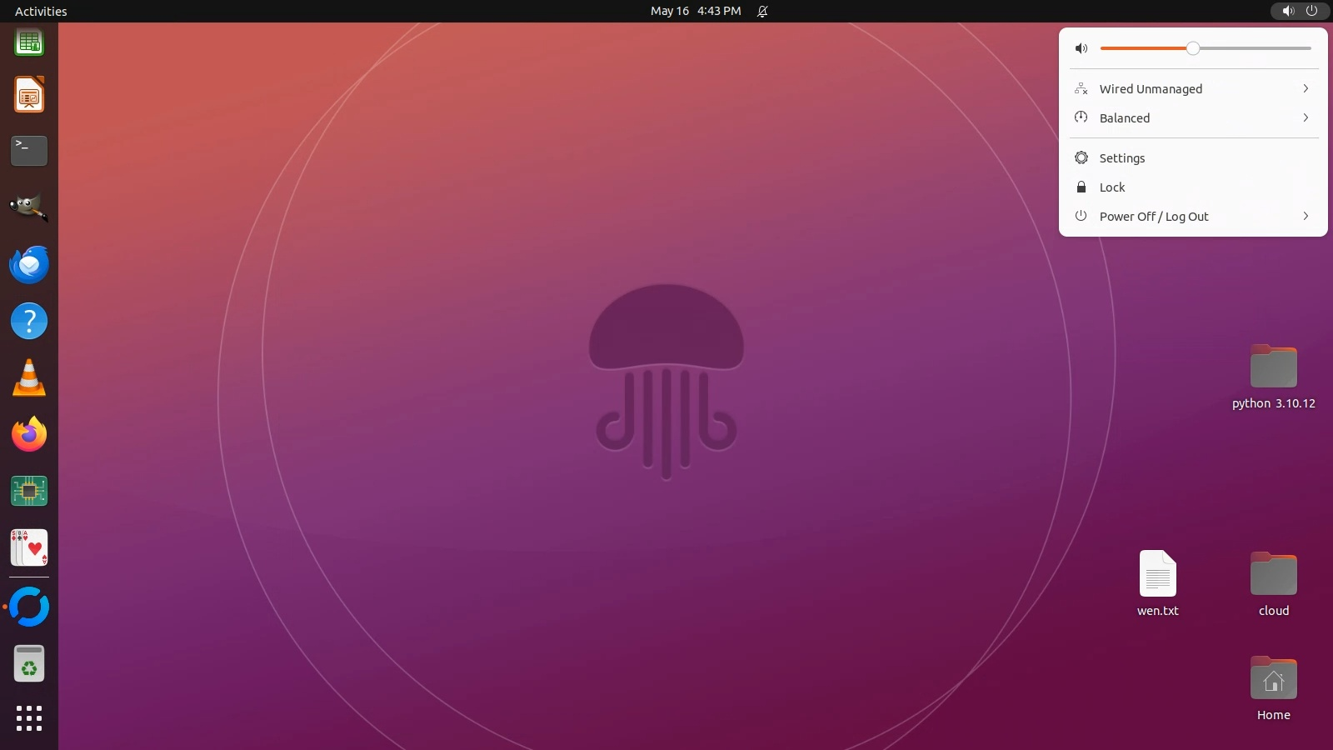Mute sound using the volume speaker icon
Screen dimensions: 1333x750
1081,48
